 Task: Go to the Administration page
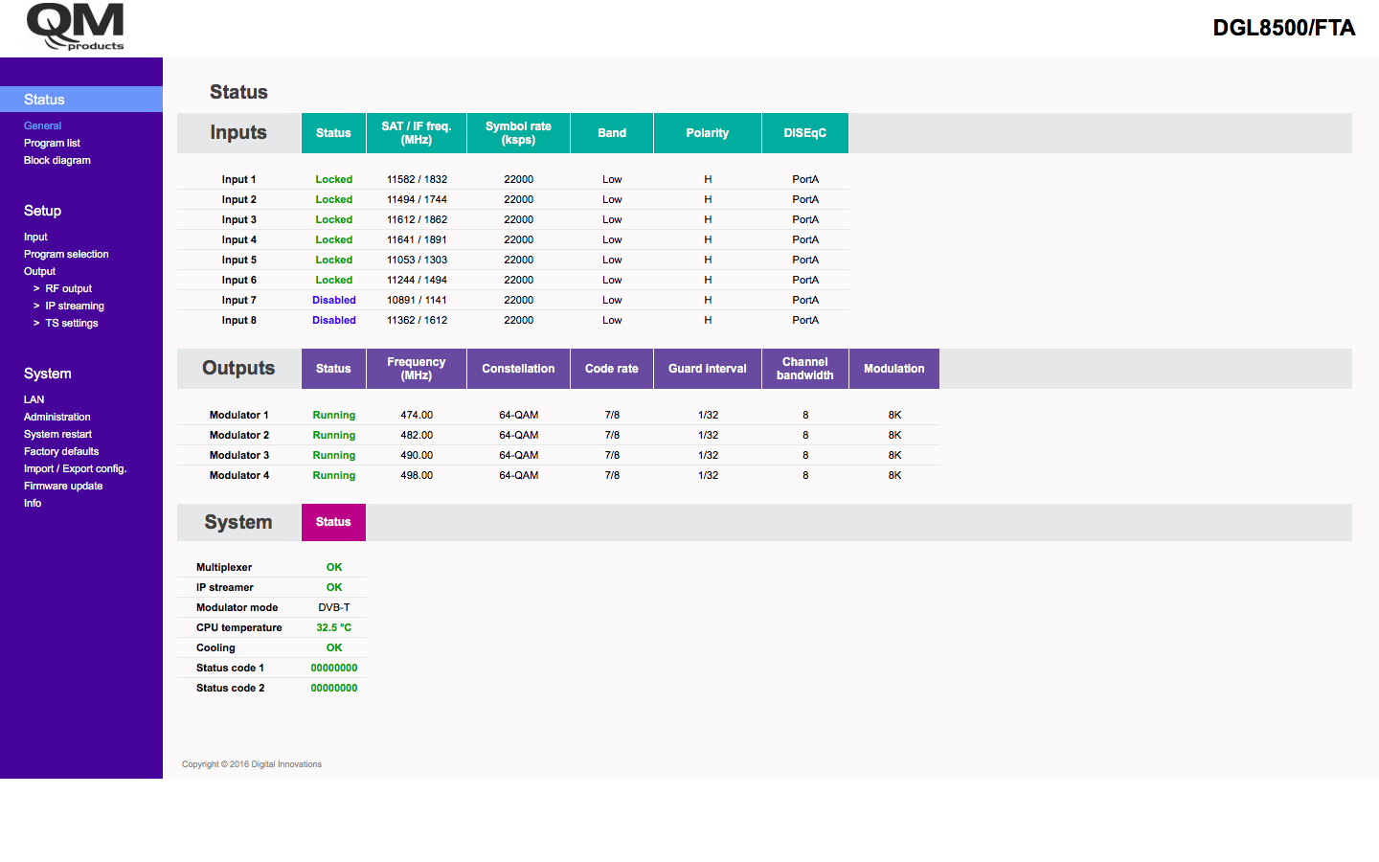coord(57,417)
